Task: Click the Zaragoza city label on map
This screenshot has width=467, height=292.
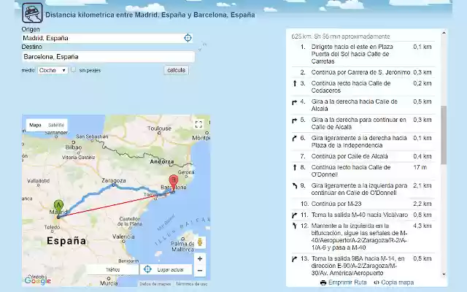Action: click(x=114, y=180)
